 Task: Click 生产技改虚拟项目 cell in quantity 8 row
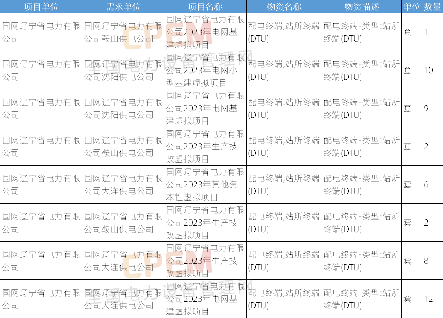[205, 261]
